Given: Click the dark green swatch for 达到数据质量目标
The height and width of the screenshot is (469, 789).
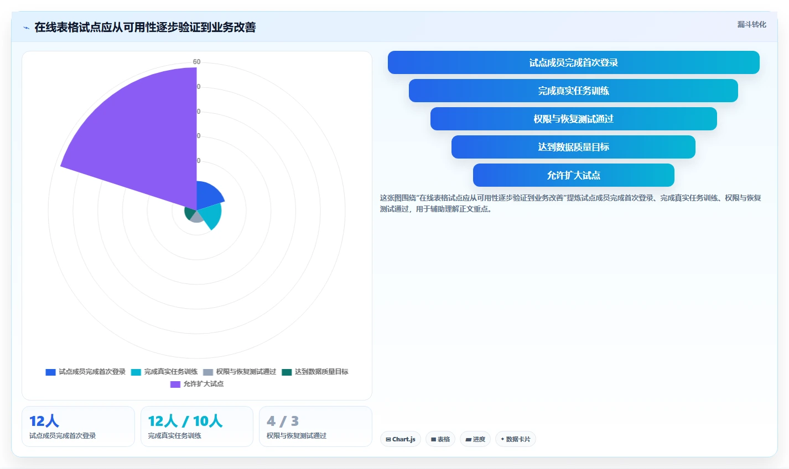Looking at the screenshot, I should click(x=287, y=372).
